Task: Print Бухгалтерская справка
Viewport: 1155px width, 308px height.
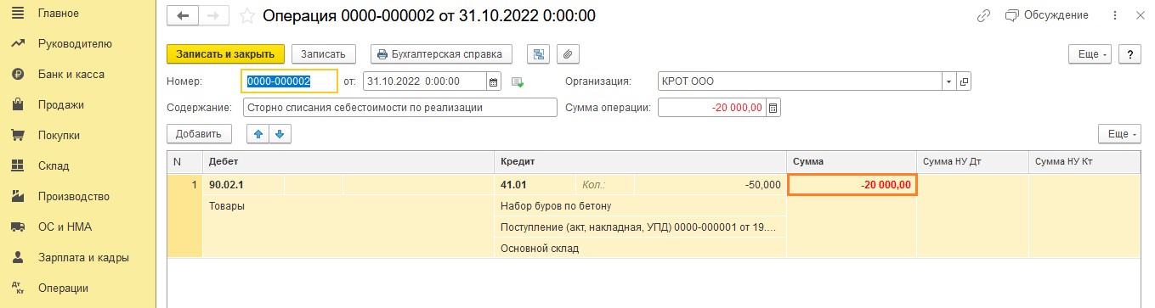Action: 442,53
